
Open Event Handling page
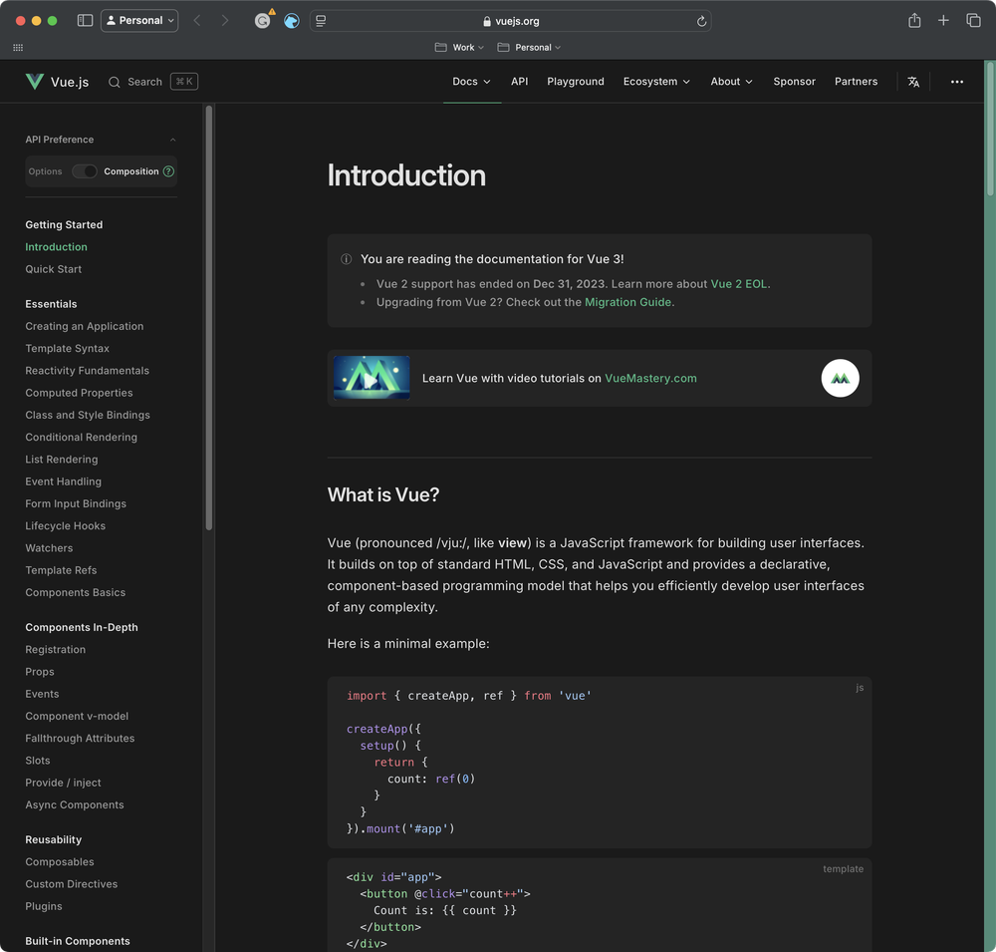click(64, 481)
